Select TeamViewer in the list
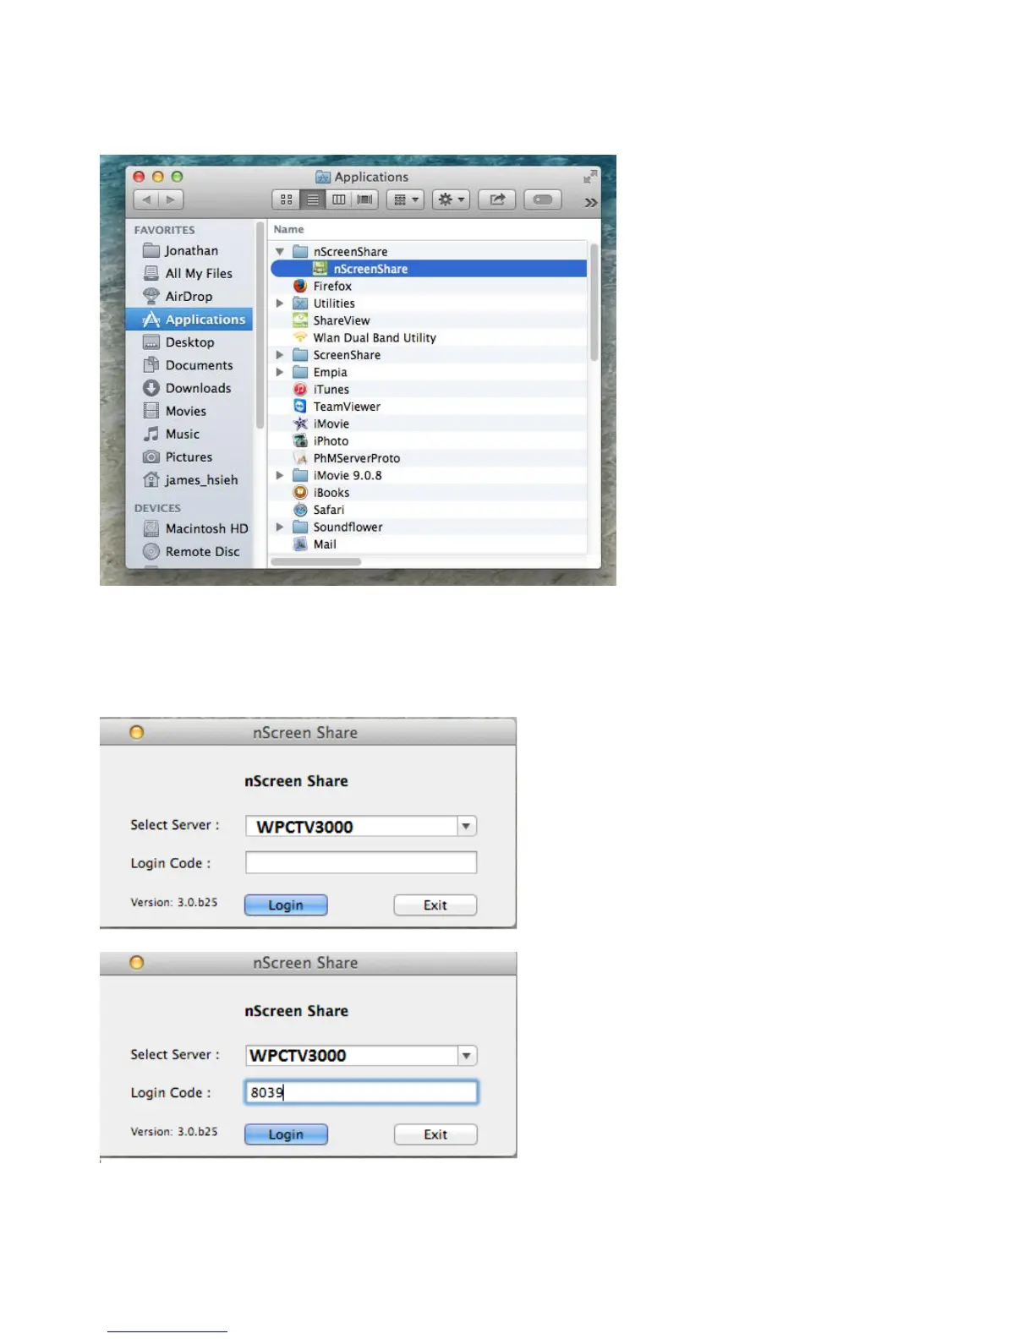Screen dimensions: 1035x1339 [x=429, y=406]
